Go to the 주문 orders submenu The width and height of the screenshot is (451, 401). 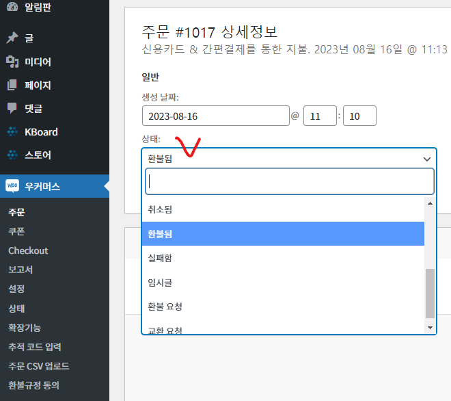click(16, 212)
